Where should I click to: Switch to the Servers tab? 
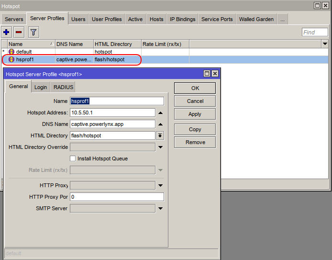coord(14,19)
